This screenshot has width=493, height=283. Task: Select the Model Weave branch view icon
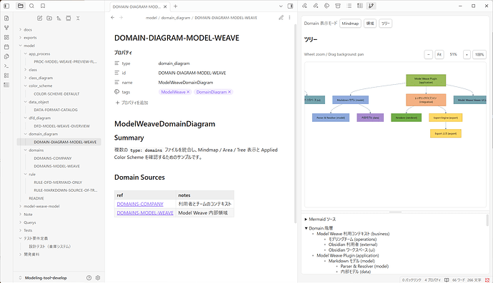[x=372, y=6]
